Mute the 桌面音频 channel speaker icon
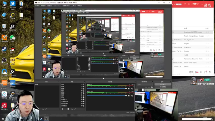Viewport: 215px width, 121px height. 129,89
